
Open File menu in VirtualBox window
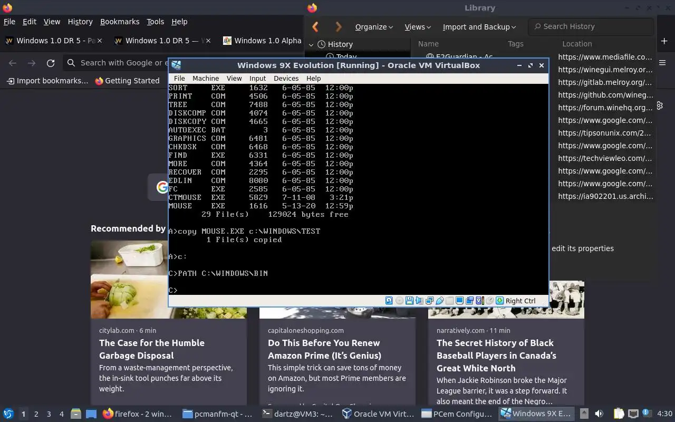coord(179,78)
